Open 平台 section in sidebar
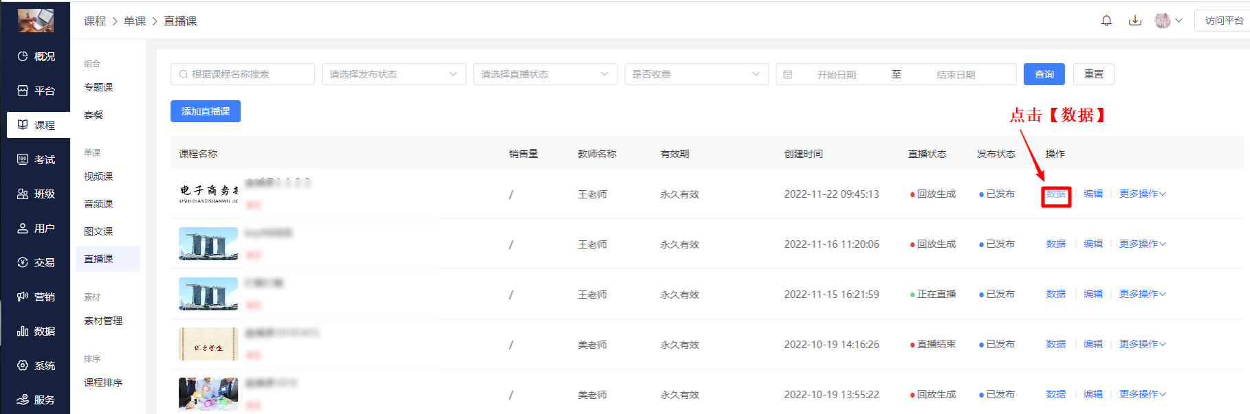Image resolution: width=1250 pixels, height=414 pixels. click(x=36, y=91)
